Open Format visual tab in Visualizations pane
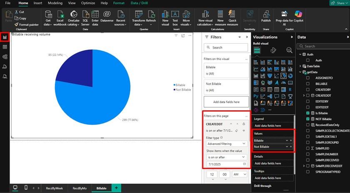This screenshot has height=193, width=350. [273, 50]
